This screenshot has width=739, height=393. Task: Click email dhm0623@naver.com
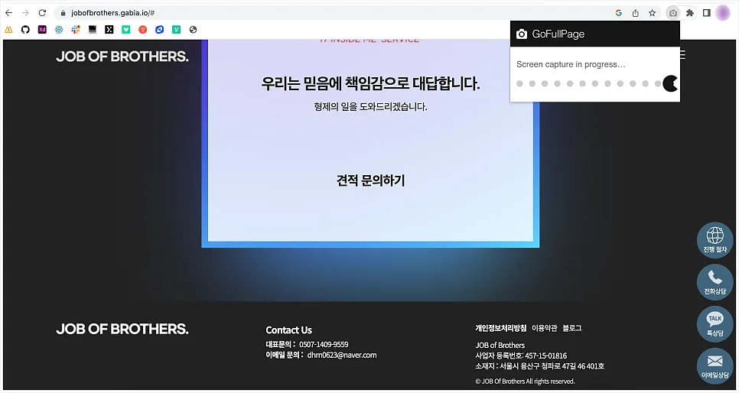click(x=342, y=356)
